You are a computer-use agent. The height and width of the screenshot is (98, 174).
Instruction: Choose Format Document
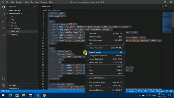105,59
